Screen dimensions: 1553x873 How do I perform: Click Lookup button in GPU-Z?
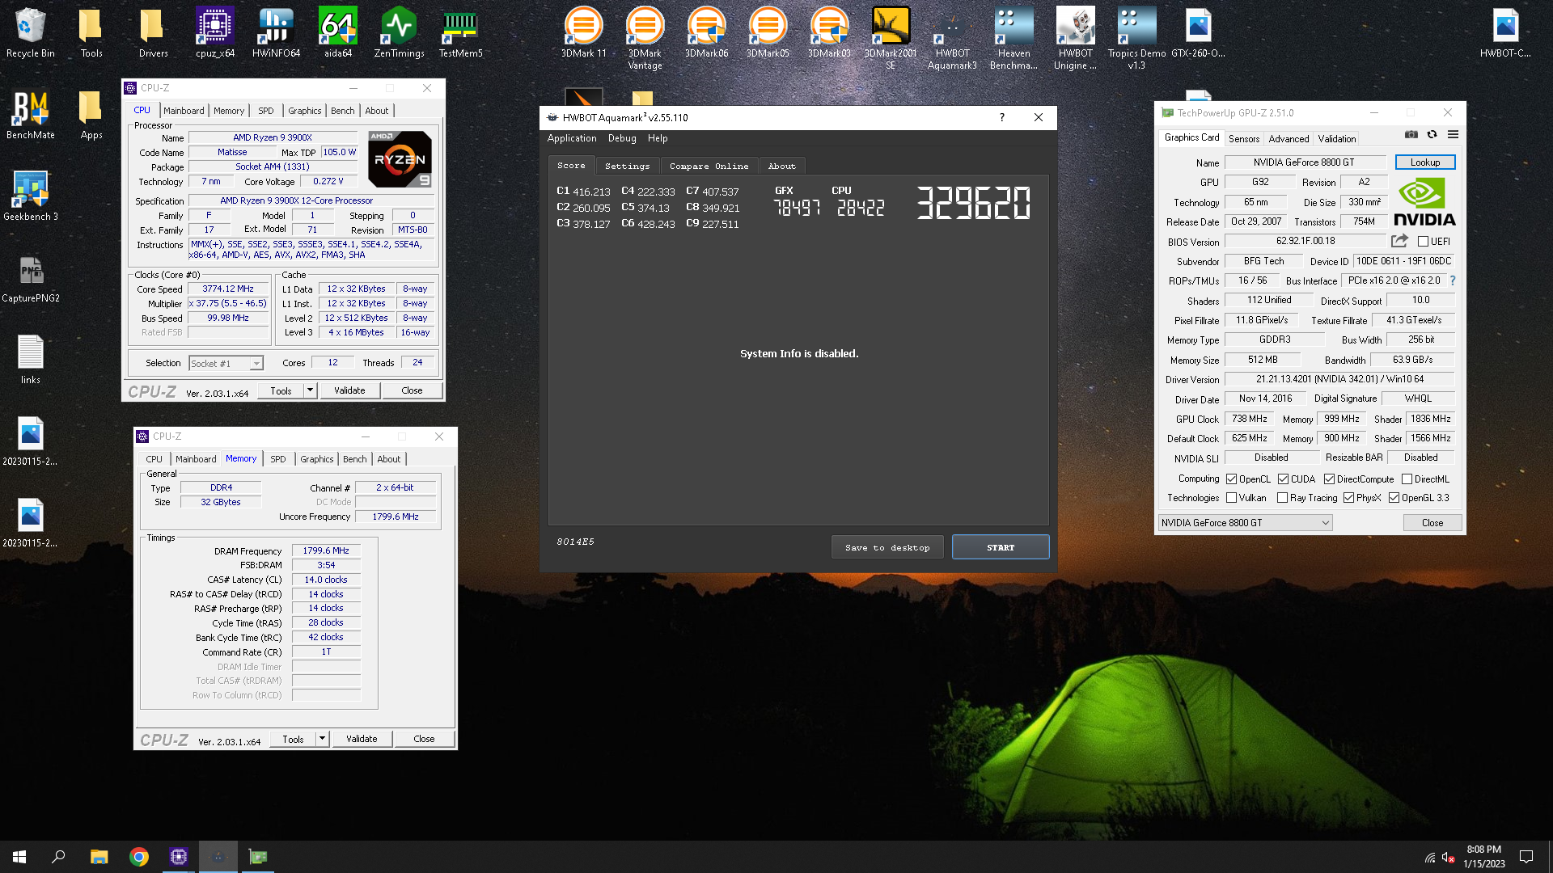[1424, 162]
